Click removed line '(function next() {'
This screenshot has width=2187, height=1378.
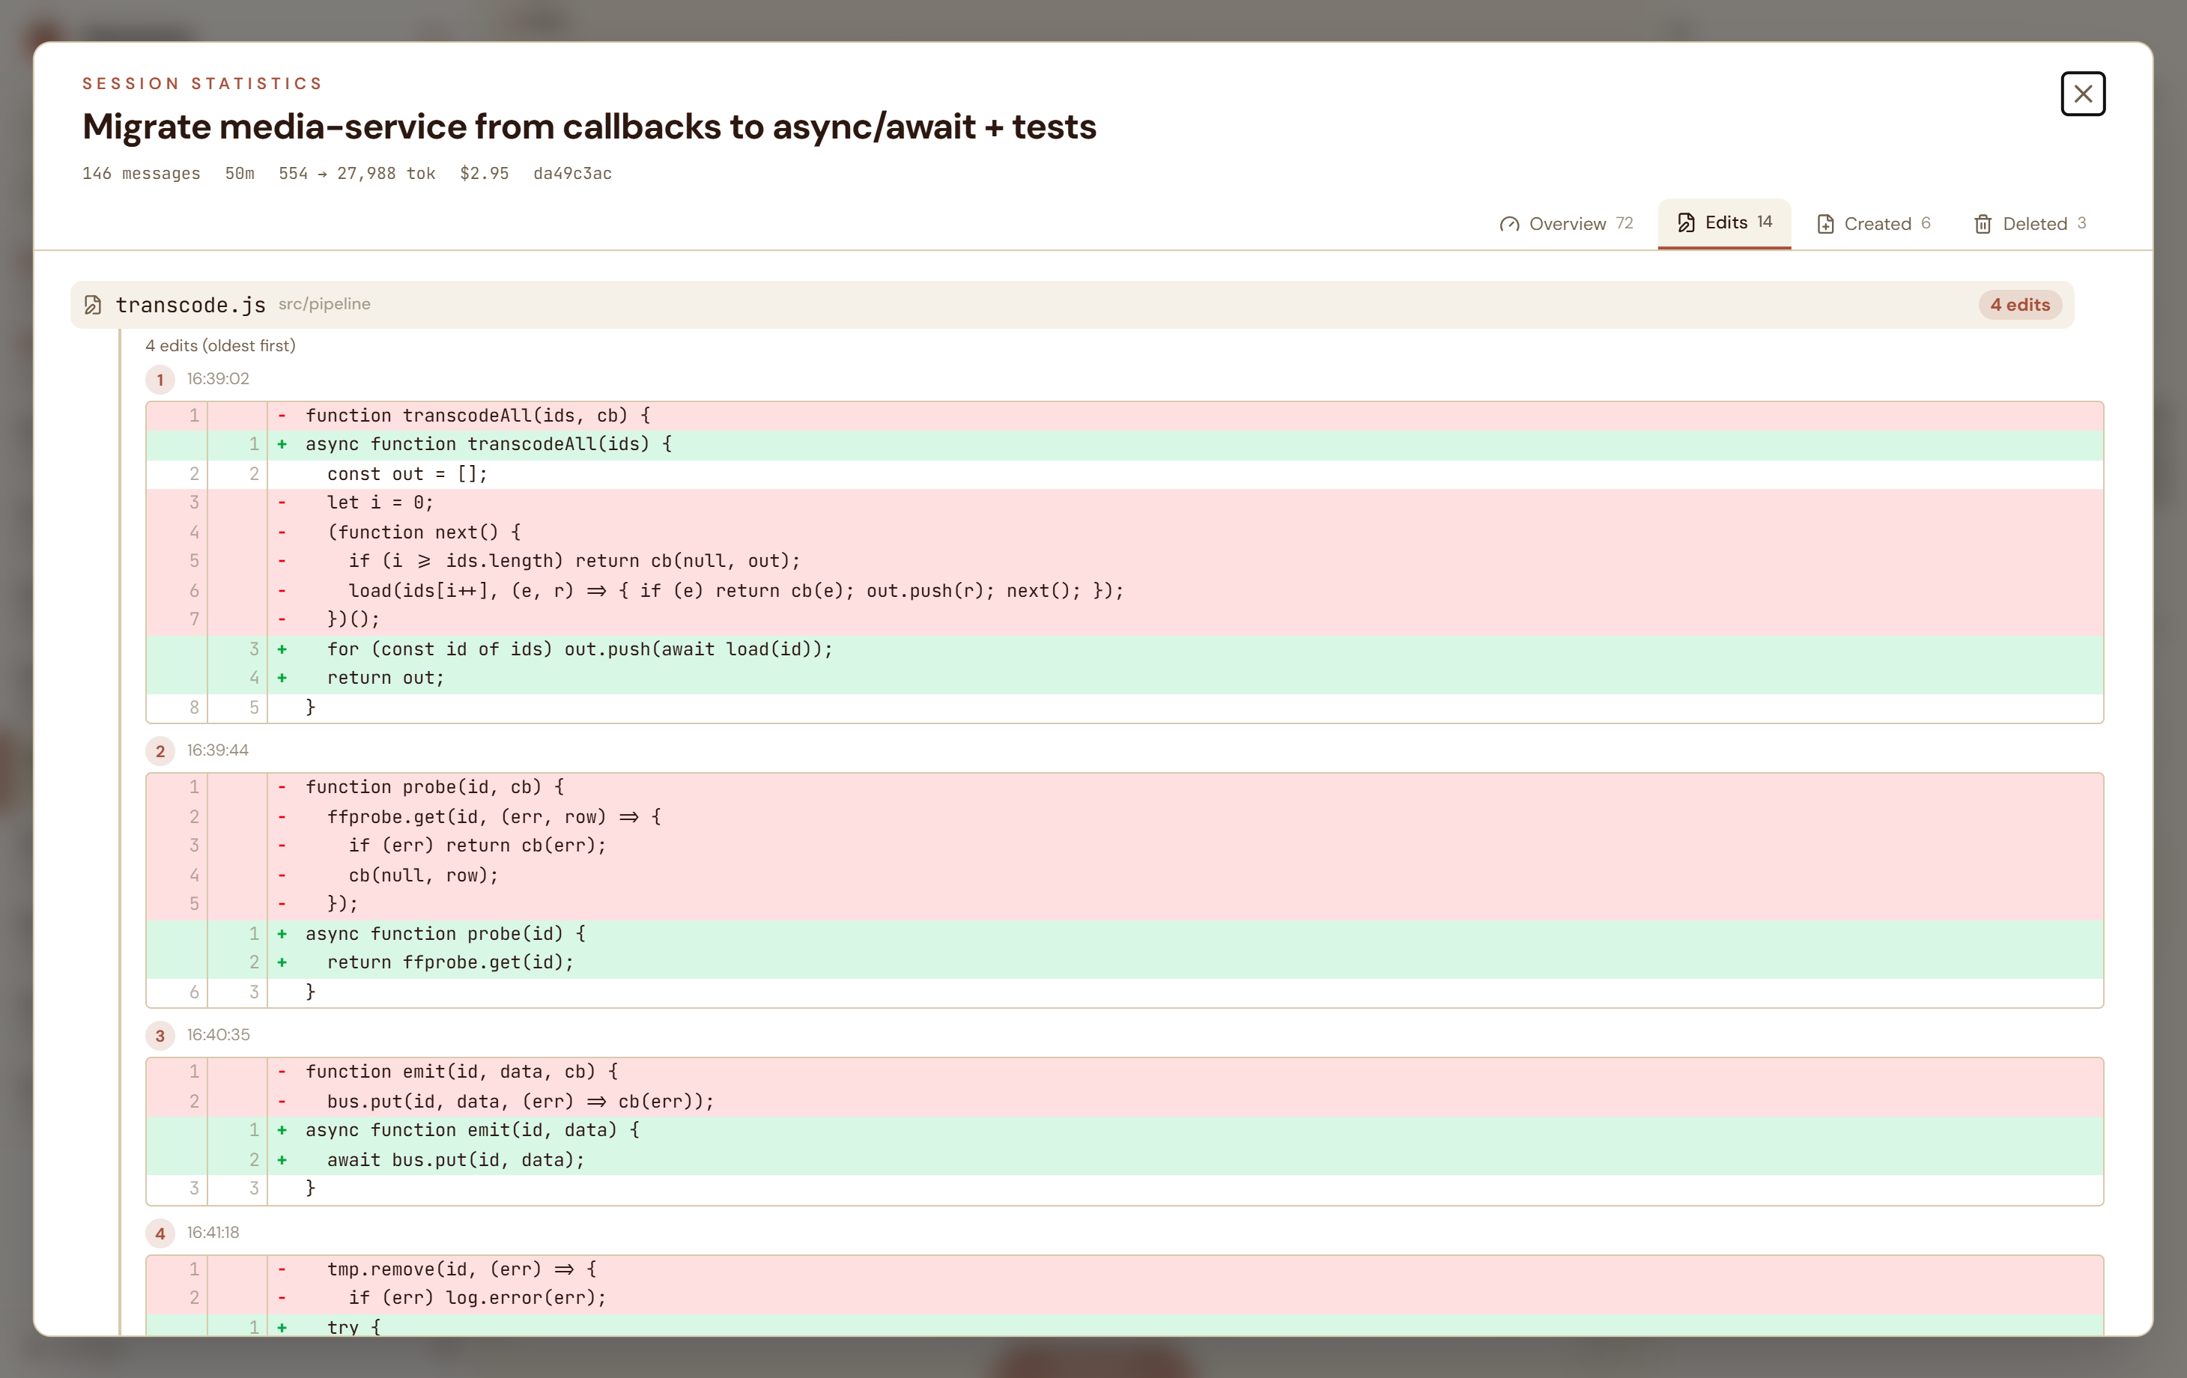[1124, 532]
